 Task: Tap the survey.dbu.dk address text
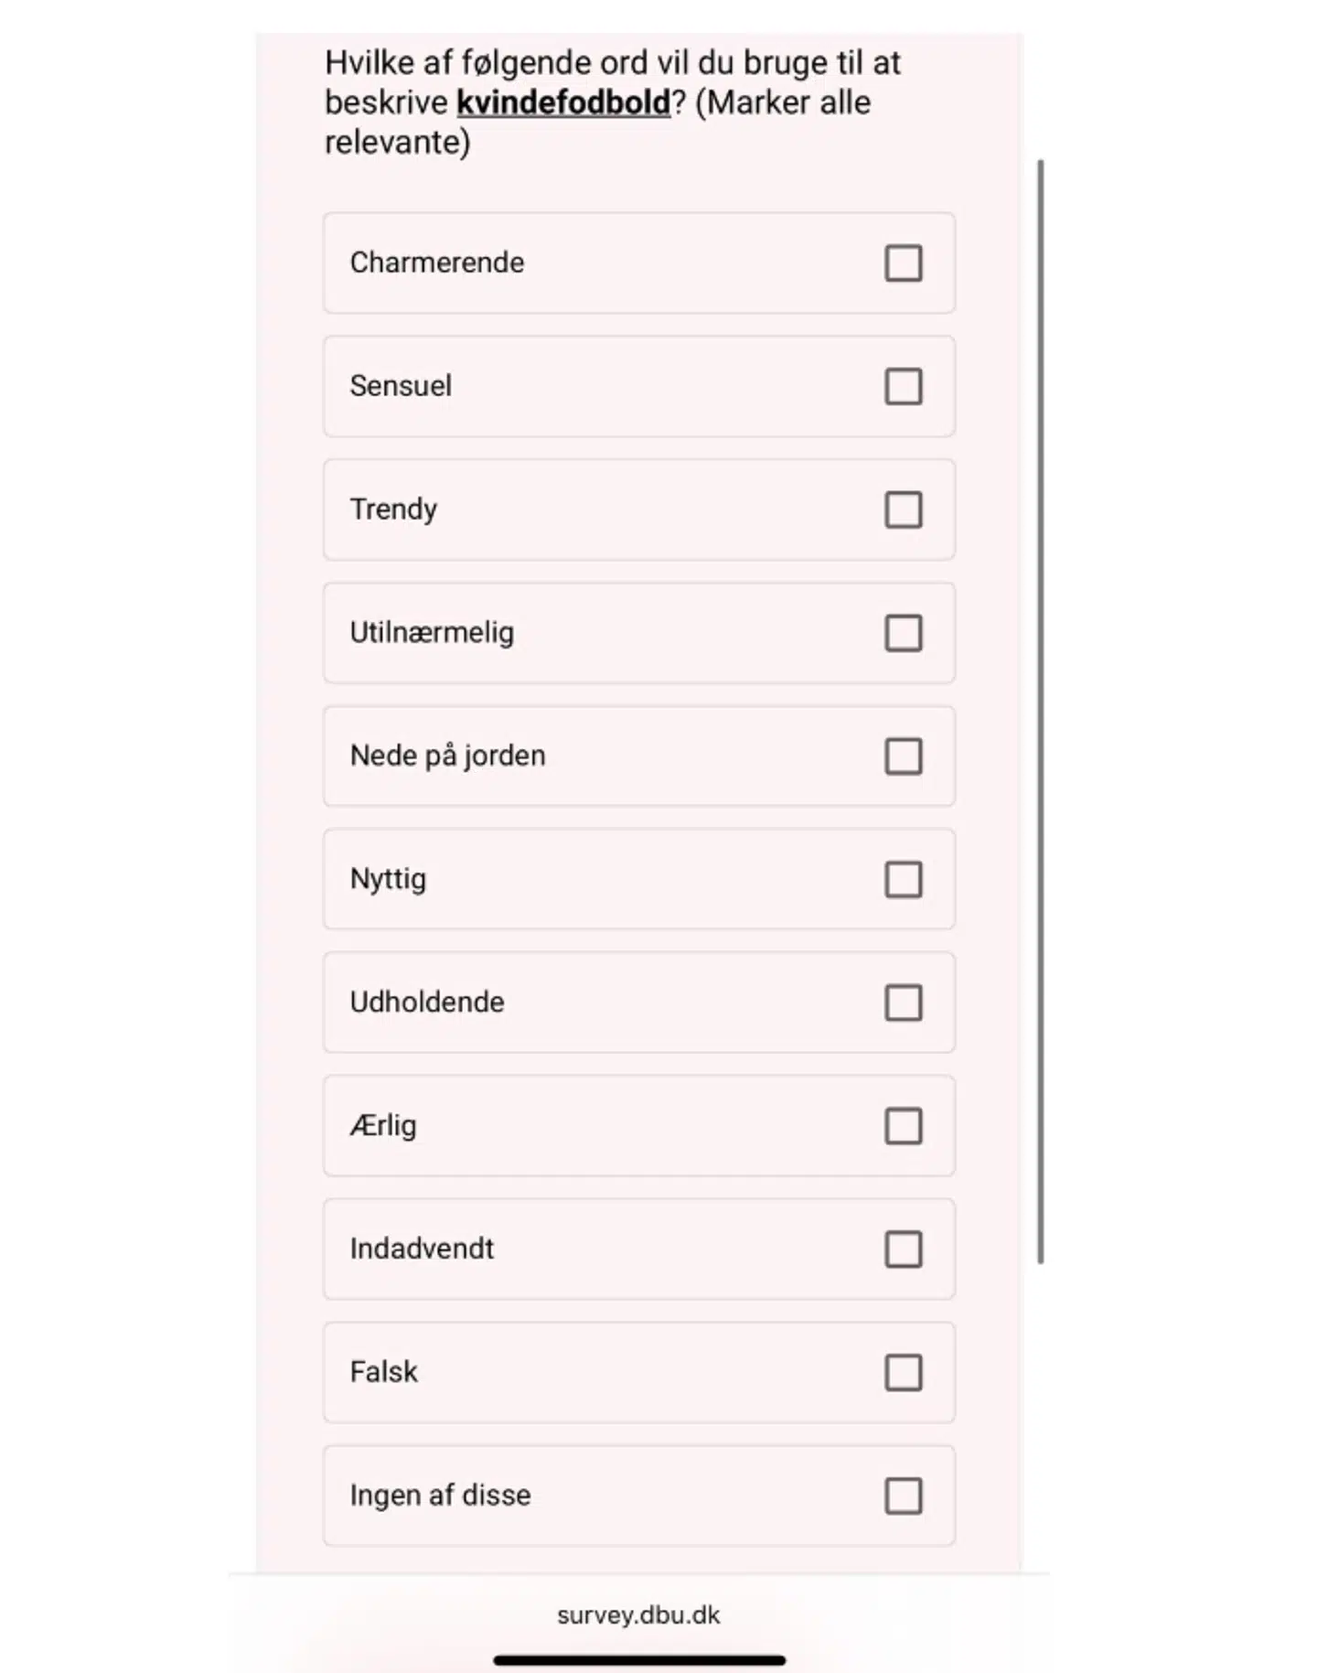coord(638,1615)
